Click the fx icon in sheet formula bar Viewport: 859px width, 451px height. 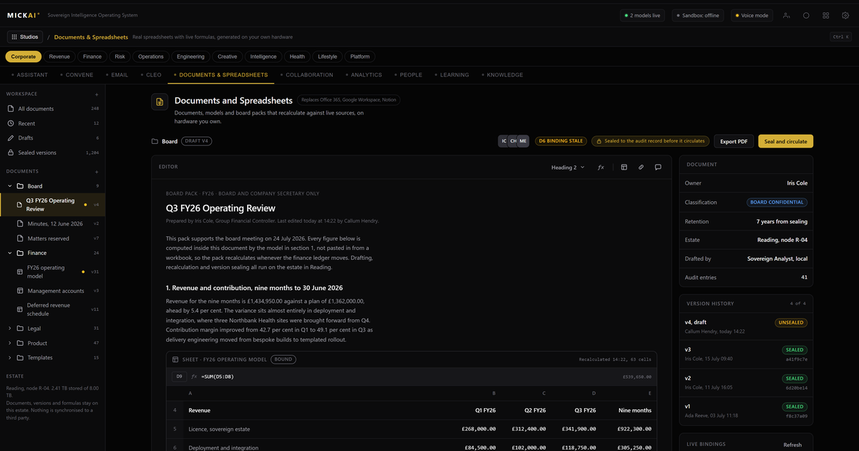[194, 377]
